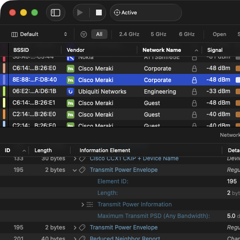Toggle Network Name sort direction arrow
The image size is (240, 240).
[196, 50]
